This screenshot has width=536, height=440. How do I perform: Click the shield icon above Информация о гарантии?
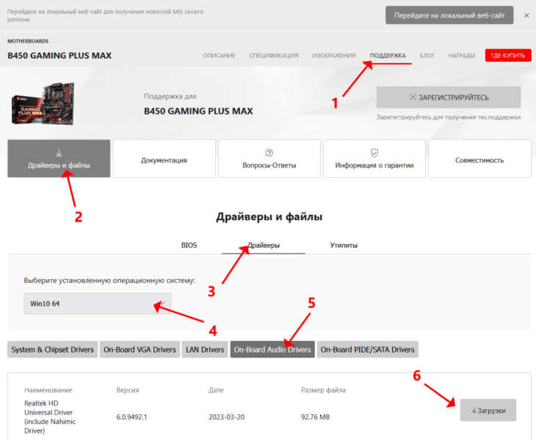click(x=374, y=153)
